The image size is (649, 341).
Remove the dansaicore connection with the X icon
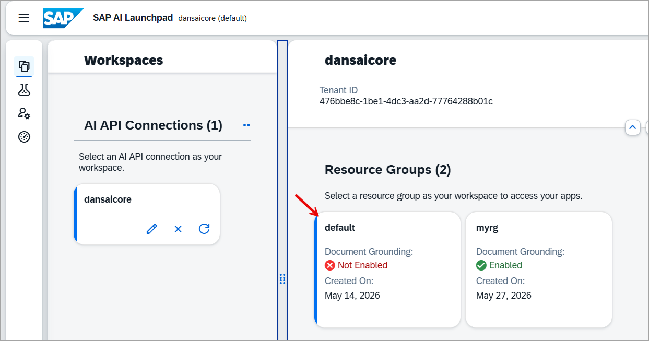[x=178, y=229]
